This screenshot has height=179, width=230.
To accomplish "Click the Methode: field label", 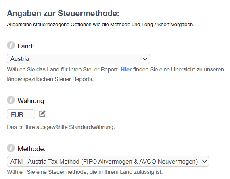I will coord(31,149).
